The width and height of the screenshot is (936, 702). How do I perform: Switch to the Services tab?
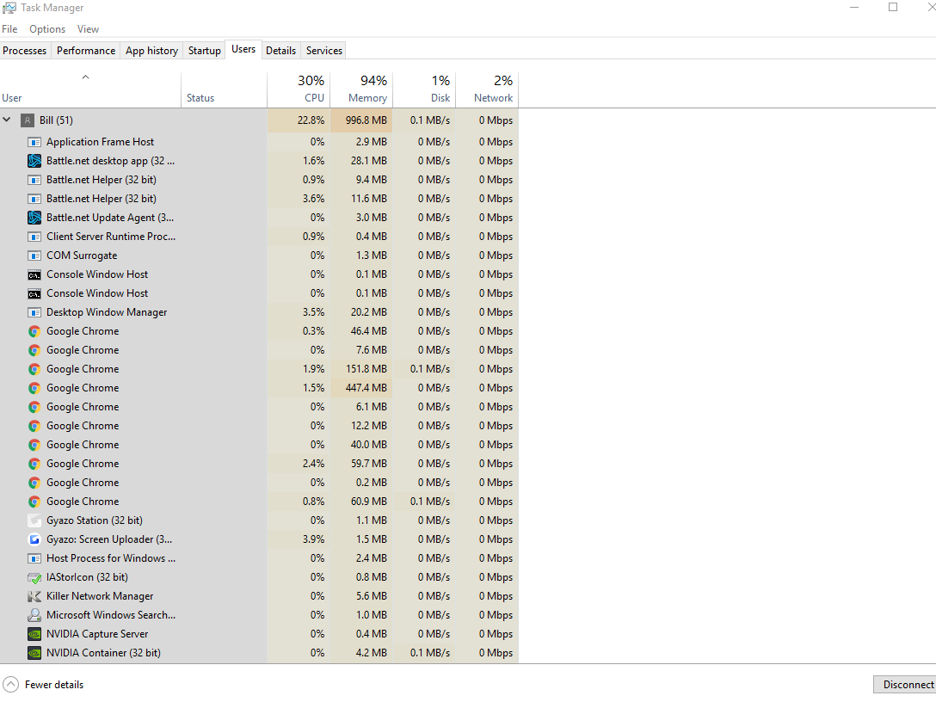pyautogui.click(x=324, y=51)
